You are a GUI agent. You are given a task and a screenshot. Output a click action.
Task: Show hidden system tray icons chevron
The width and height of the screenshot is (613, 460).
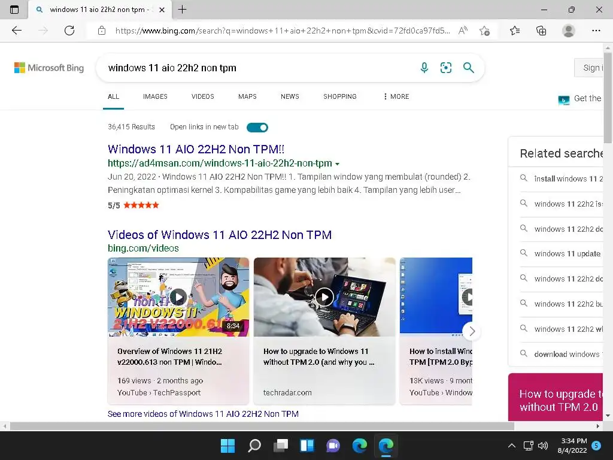pyautogui.click(x=511, y=446)
